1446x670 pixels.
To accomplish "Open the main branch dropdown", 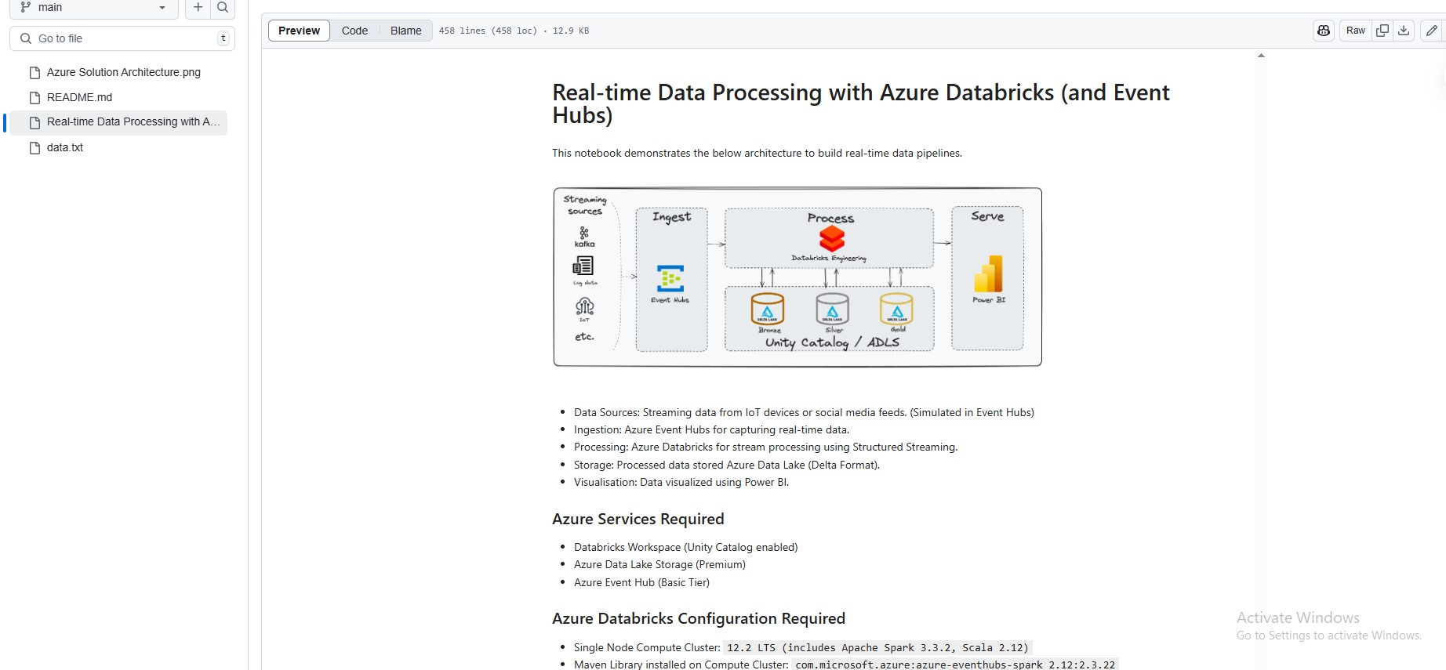I will pyautogui.click(x=94, y=8).
